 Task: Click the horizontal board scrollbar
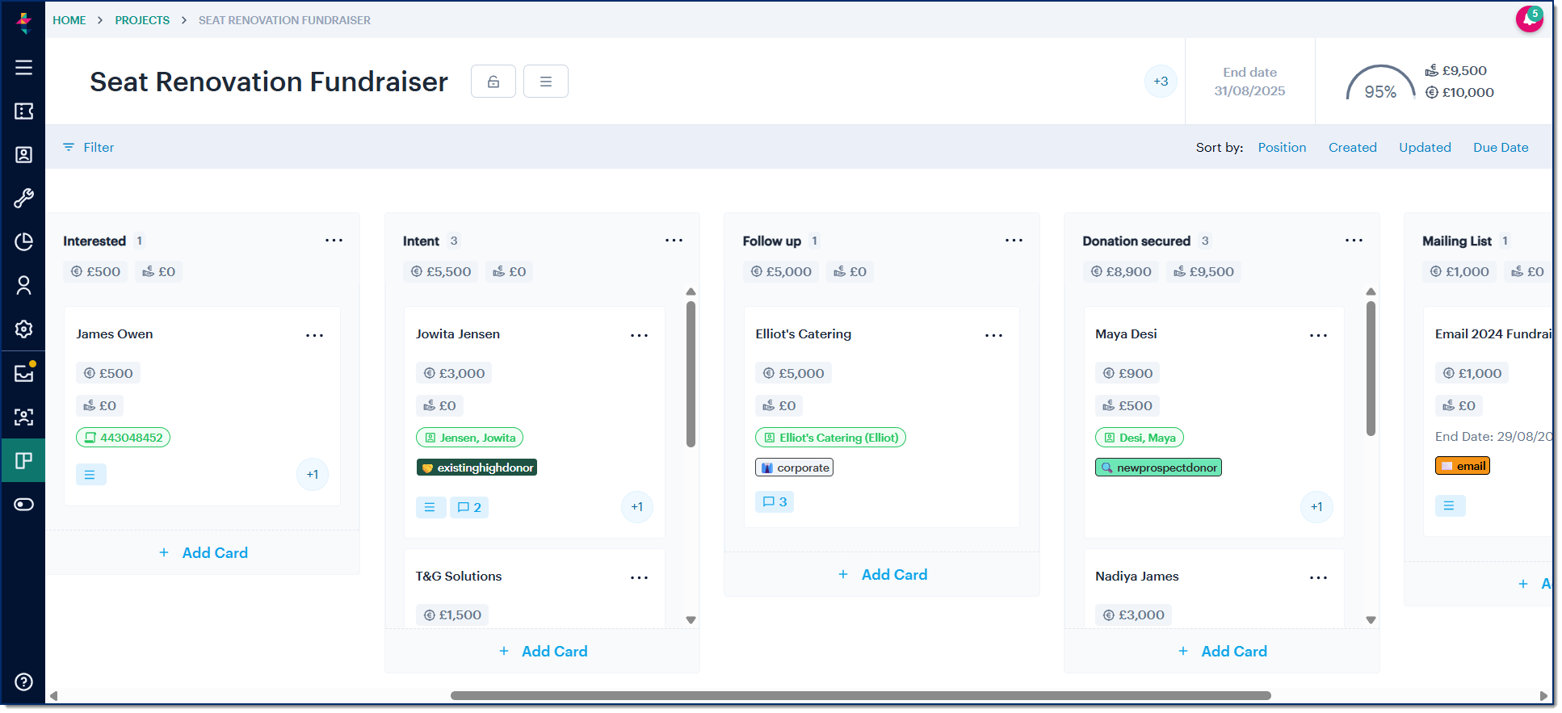click(x=861, y=696)
